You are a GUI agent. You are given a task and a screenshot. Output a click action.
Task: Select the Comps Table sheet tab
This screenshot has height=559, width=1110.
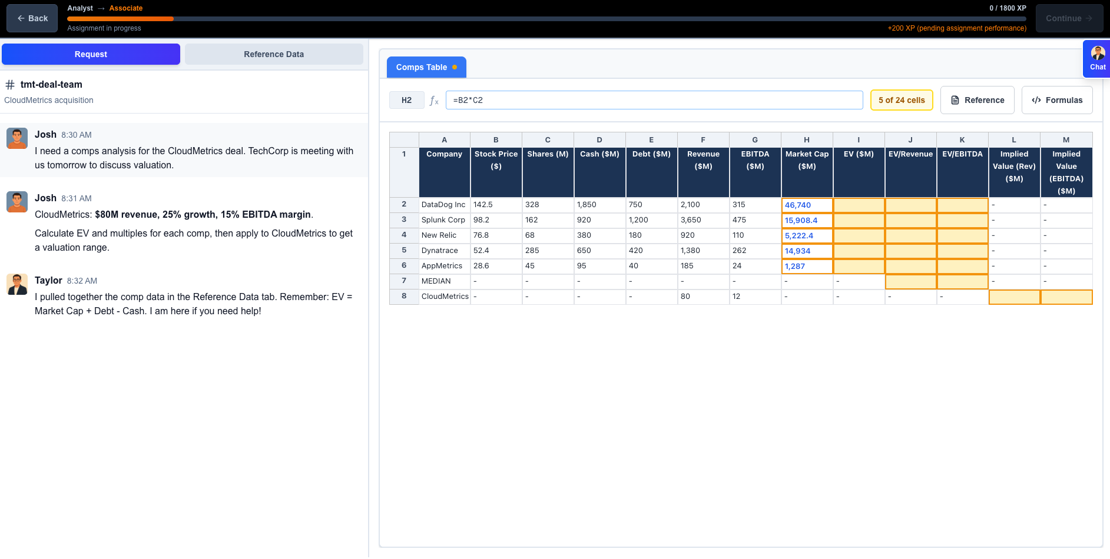tap(422, 67)
